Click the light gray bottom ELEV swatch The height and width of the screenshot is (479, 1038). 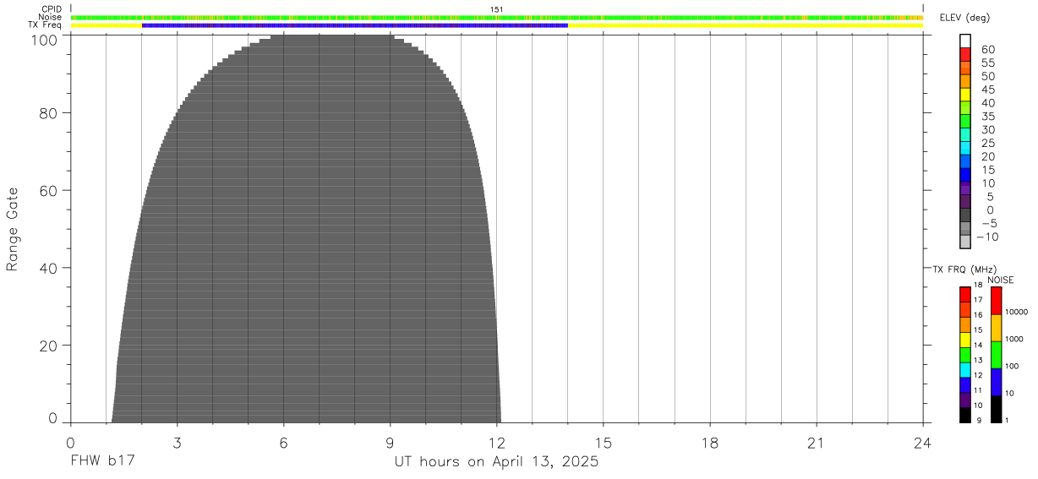coord(965,241)
